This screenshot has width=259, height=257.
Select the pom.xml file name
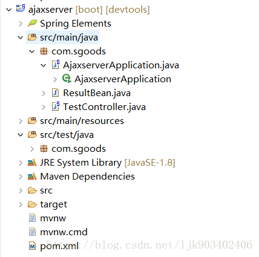pos(59,246)
